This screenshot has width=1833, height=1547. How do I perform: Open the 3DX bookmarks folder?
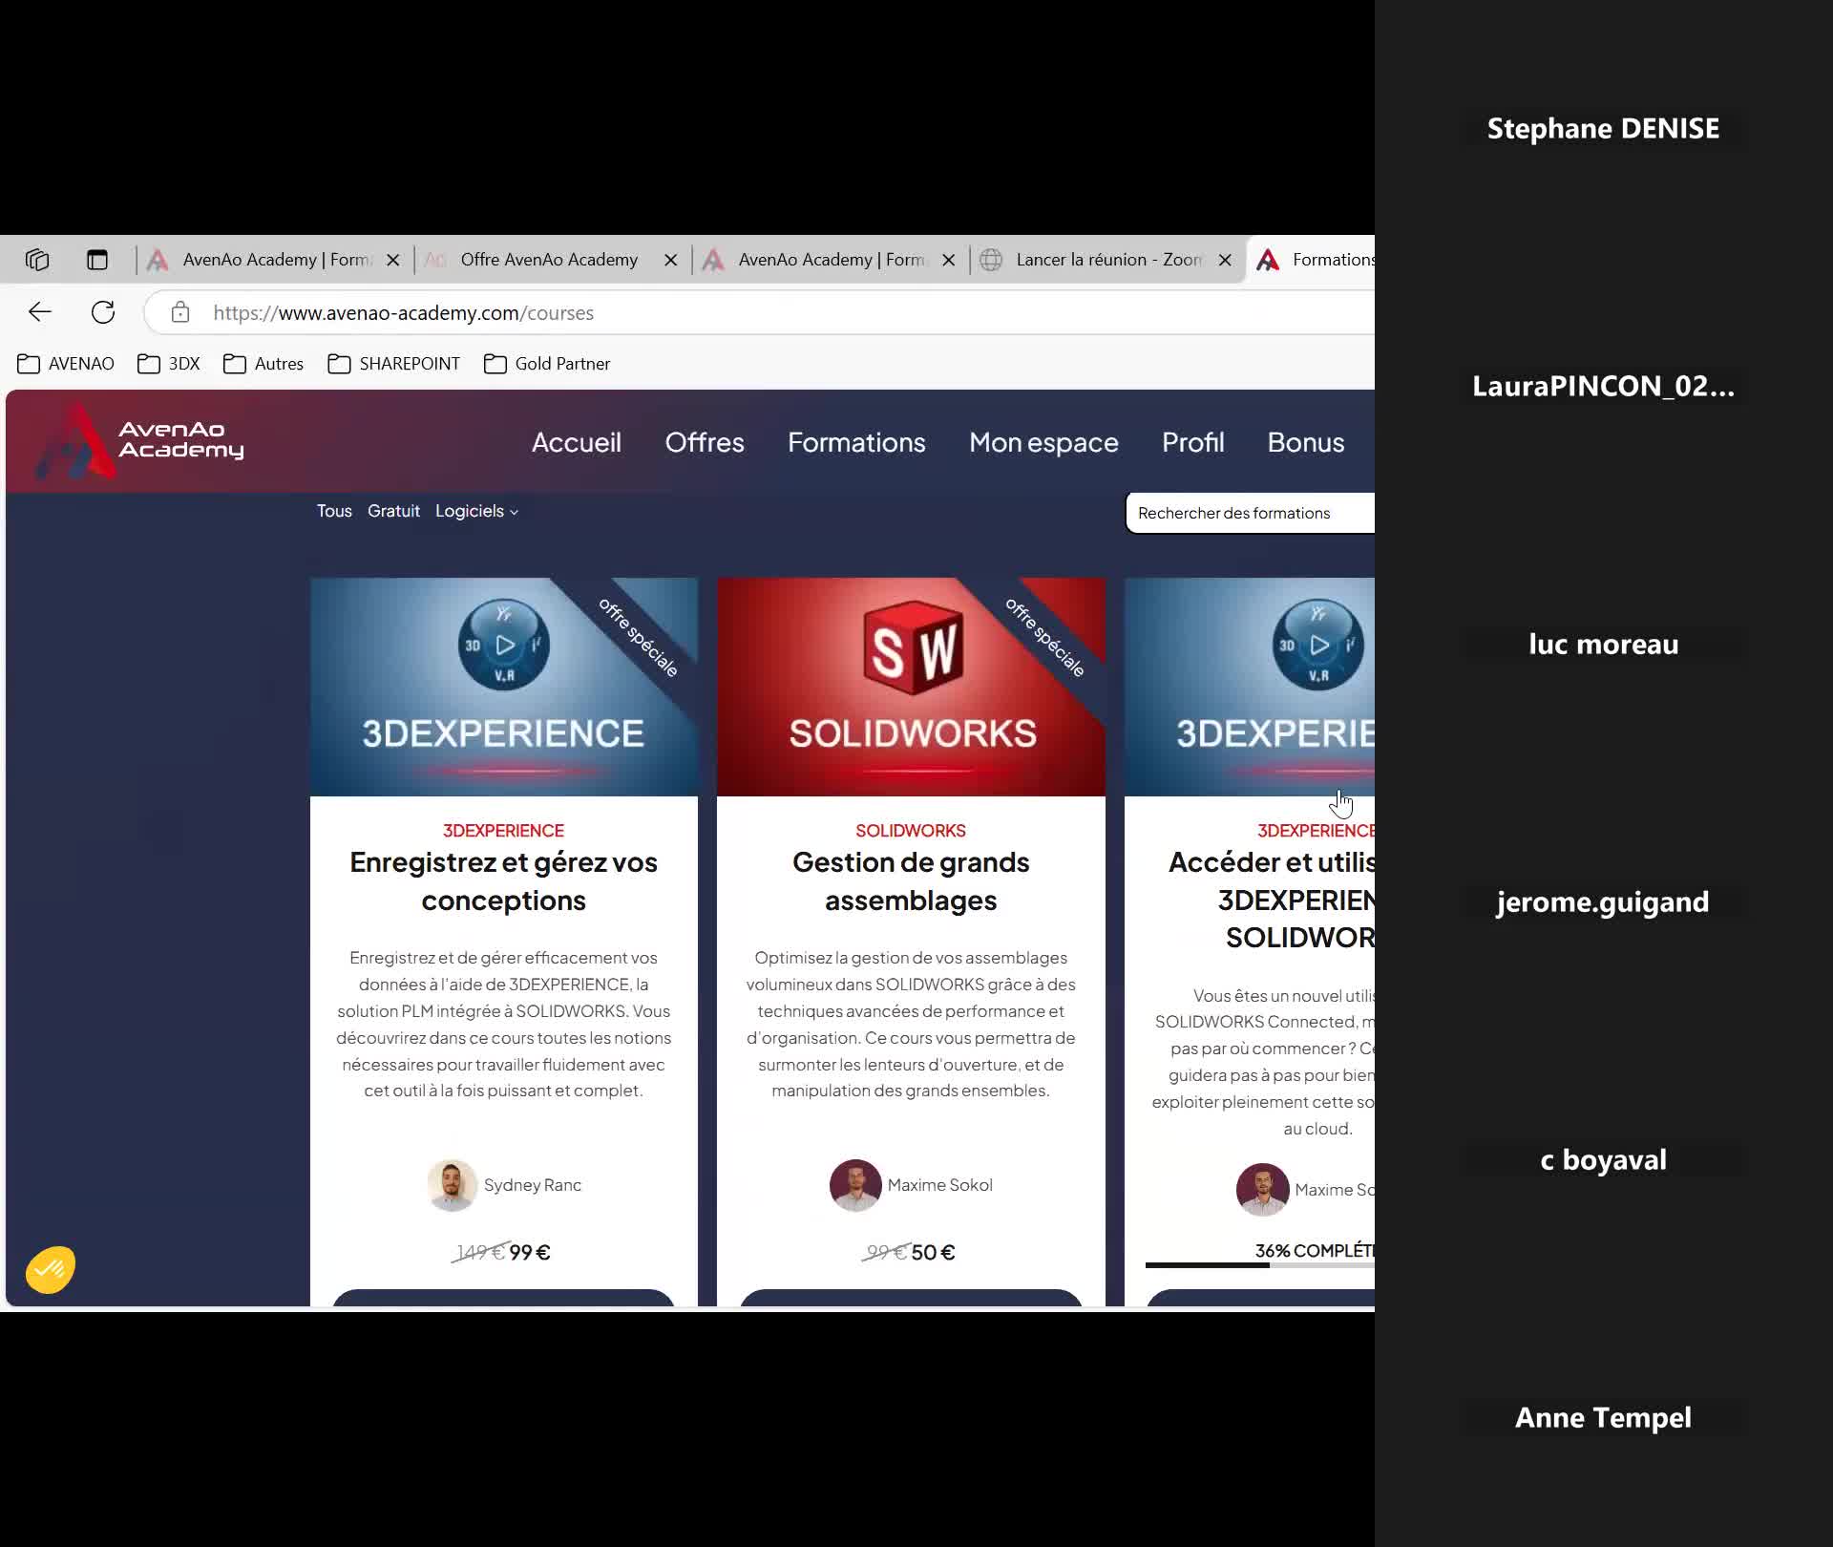pyautogui.click(x=169, y=364)
